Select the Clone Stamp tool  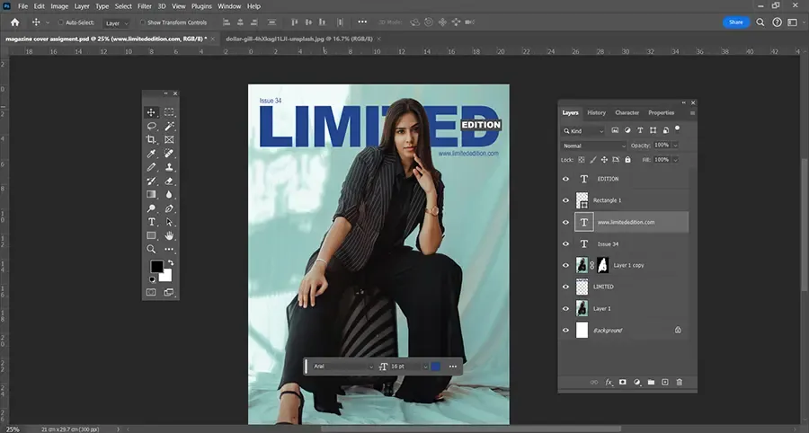coord(169,167)
